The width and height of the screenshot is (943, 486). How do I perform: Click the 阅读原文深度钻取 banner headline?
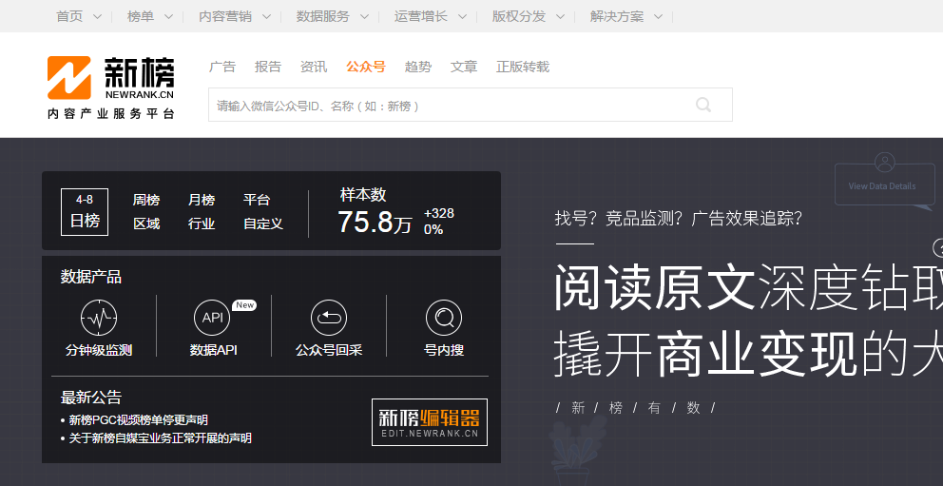pos(748,288)
